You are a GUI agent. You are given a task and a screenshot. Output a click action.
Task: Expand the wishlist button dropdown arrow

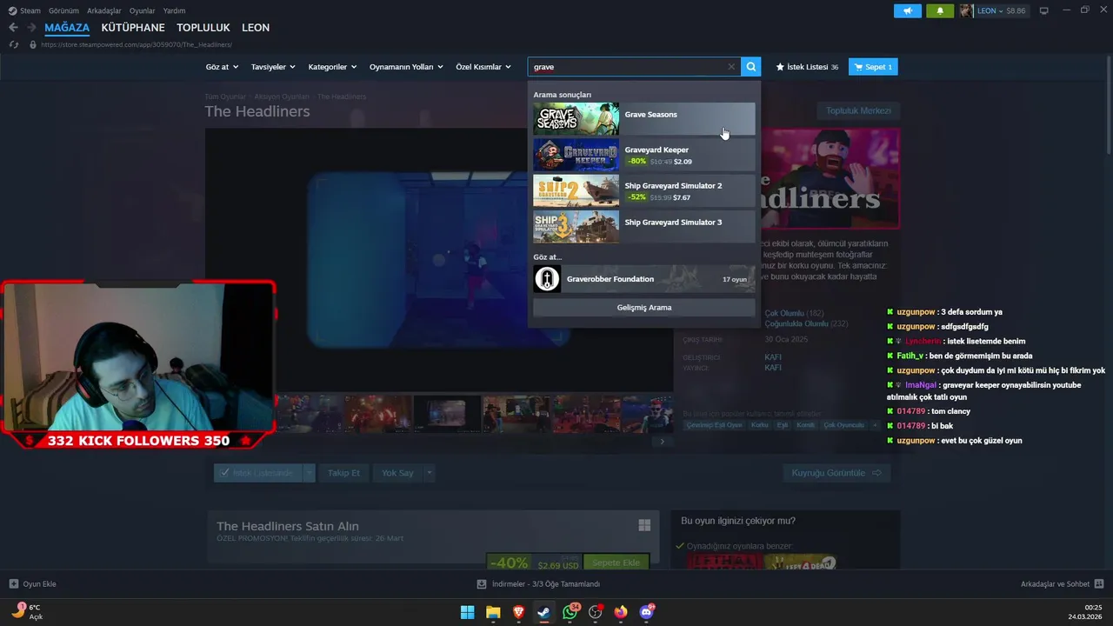pyautogui.click(x=309, y=473)
